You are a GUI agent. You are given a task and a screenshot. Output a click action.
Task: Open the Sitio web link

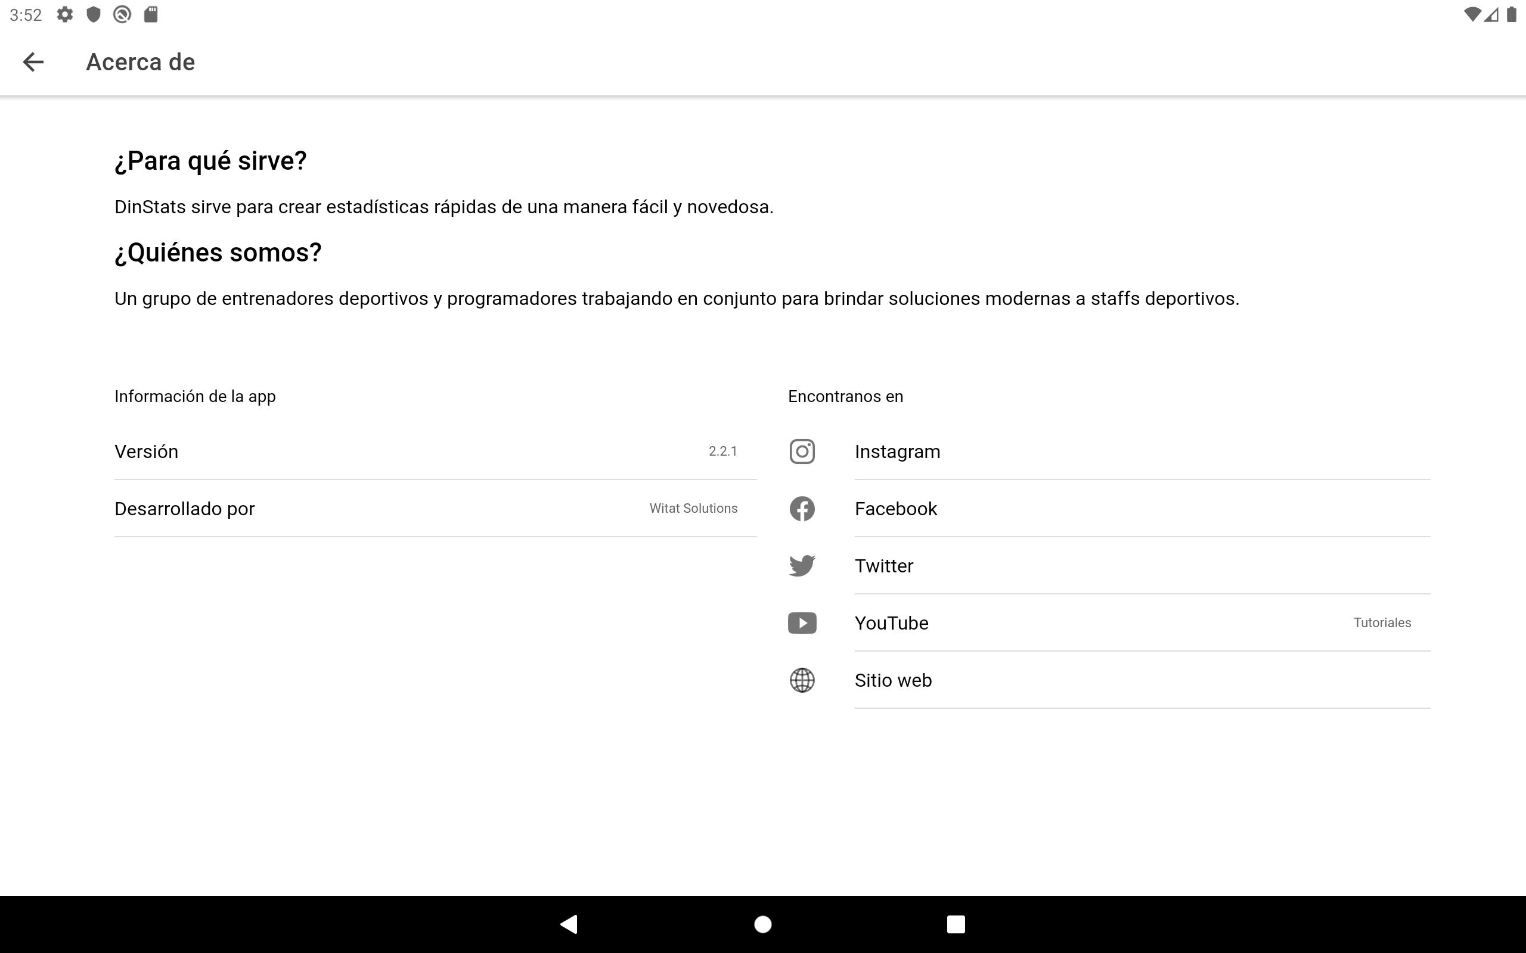[1109, 680]
